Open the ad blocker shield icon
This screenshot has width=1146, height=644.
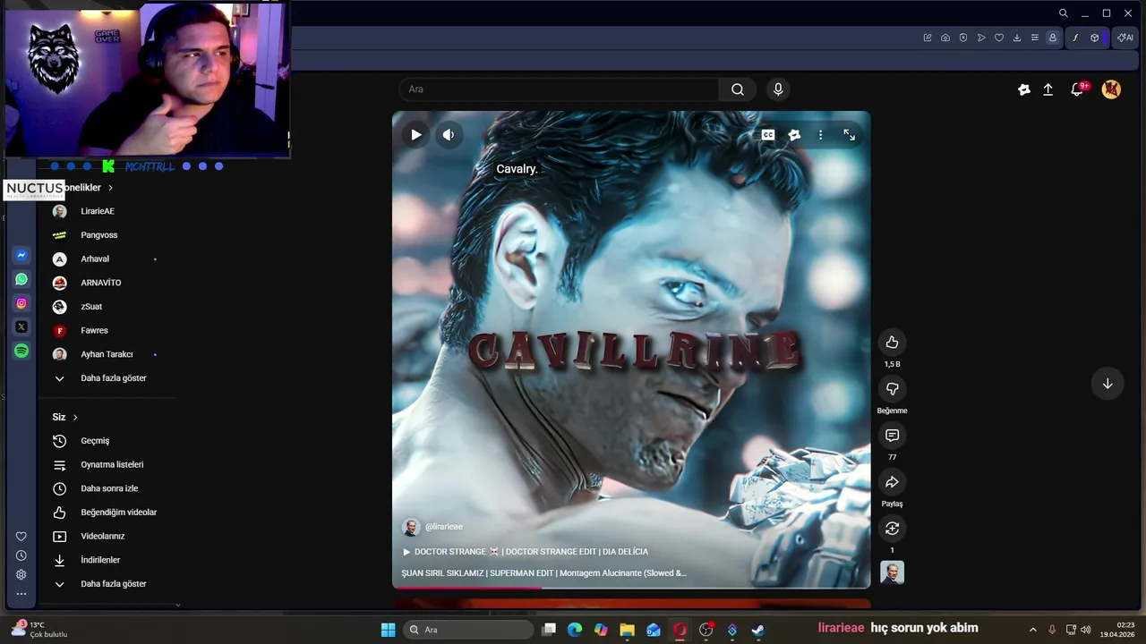pos(963,38)
